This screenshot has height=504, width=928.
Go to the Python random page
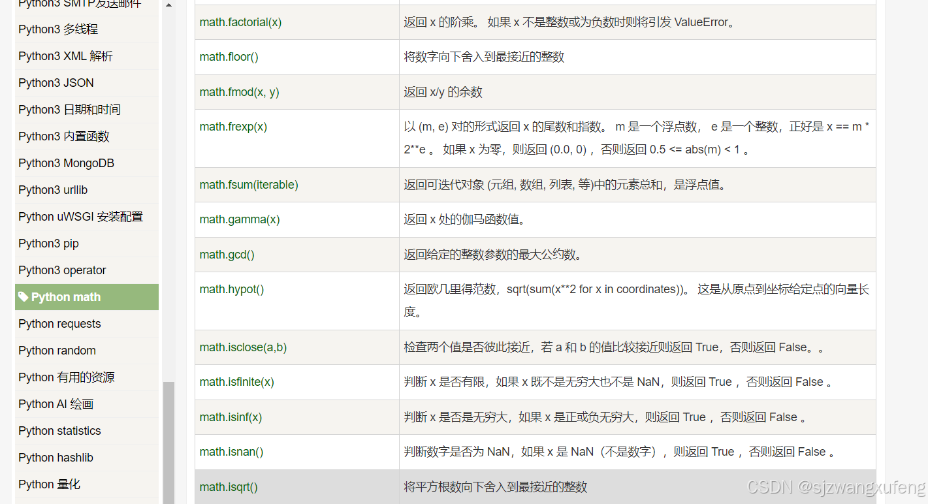[57, 351]
